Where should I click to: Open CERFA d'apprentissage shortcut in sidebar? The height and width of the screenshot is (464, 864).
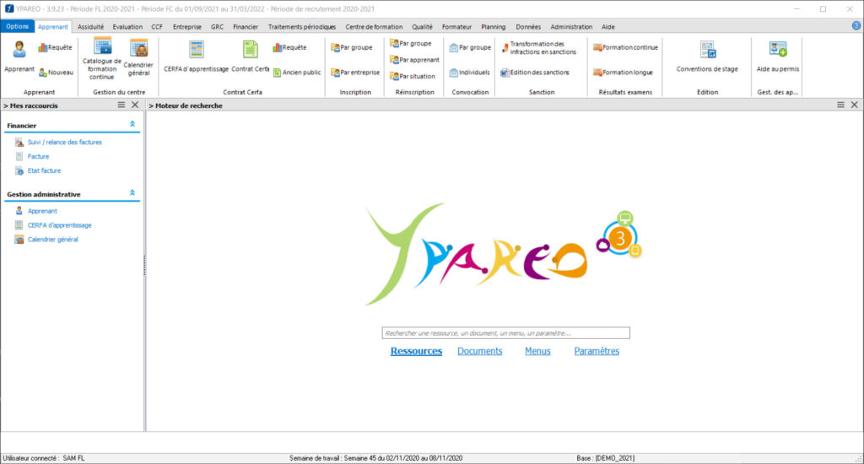[60, 225]
